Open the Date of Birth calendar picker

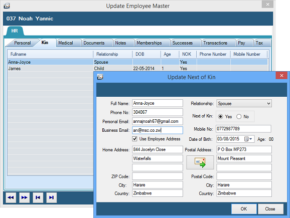pyautogui.click(x=248, y=139)
